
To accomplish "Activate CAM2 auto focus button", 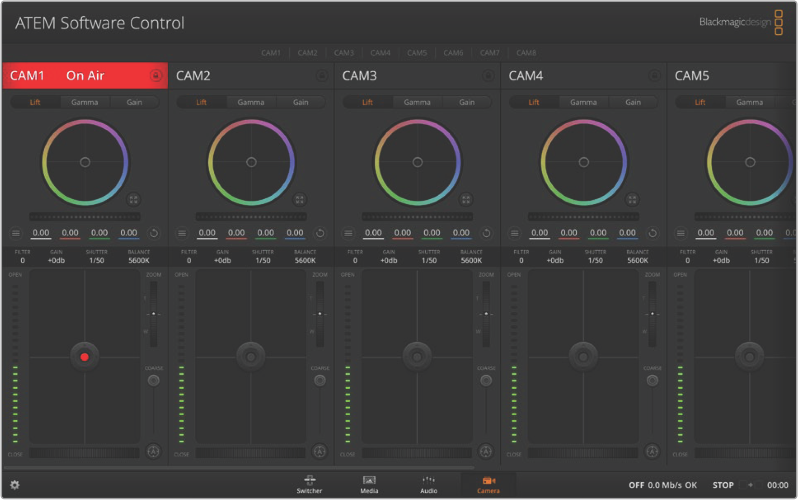I will tap(319, 451).
